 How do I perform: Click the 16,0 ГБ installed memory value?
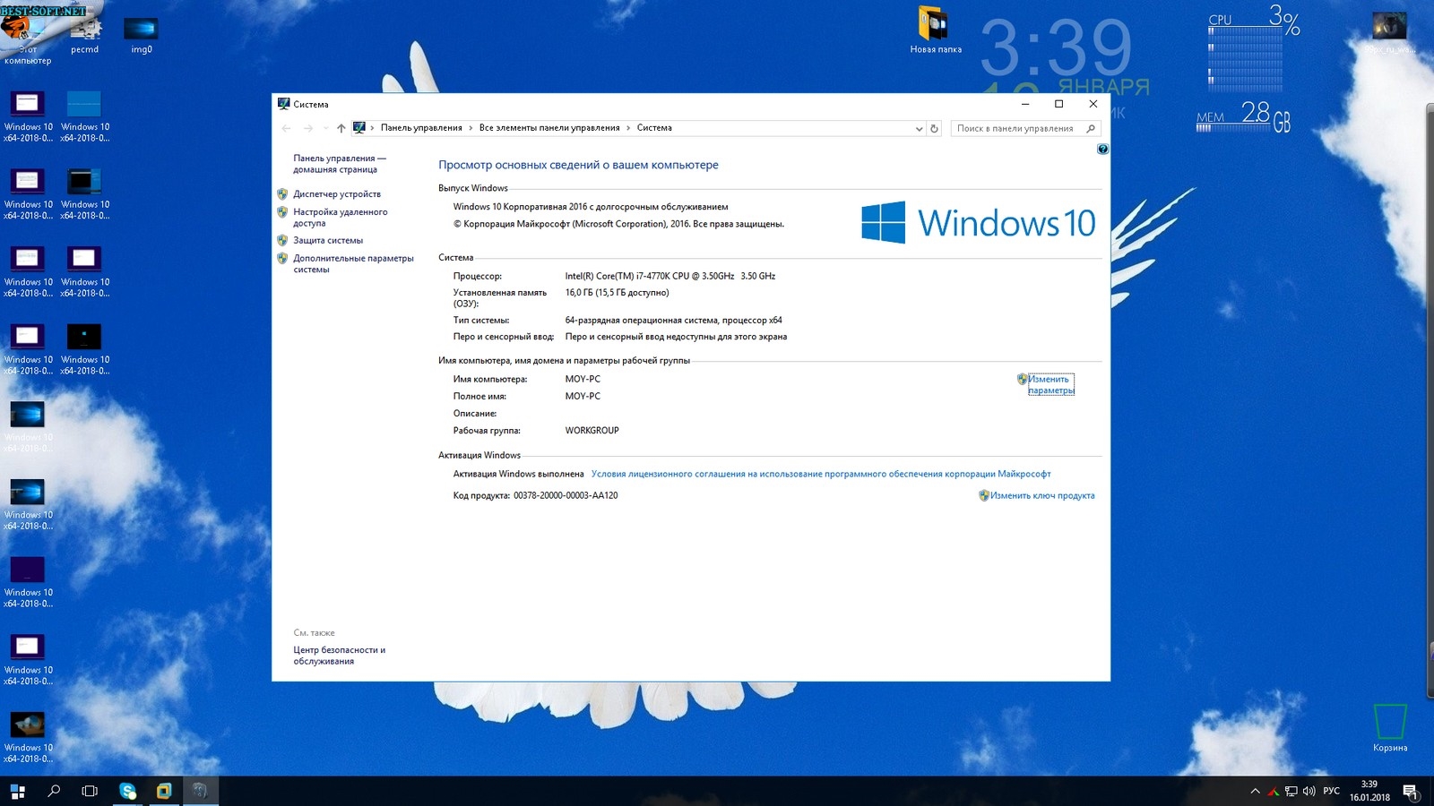[x=617, y=293]
